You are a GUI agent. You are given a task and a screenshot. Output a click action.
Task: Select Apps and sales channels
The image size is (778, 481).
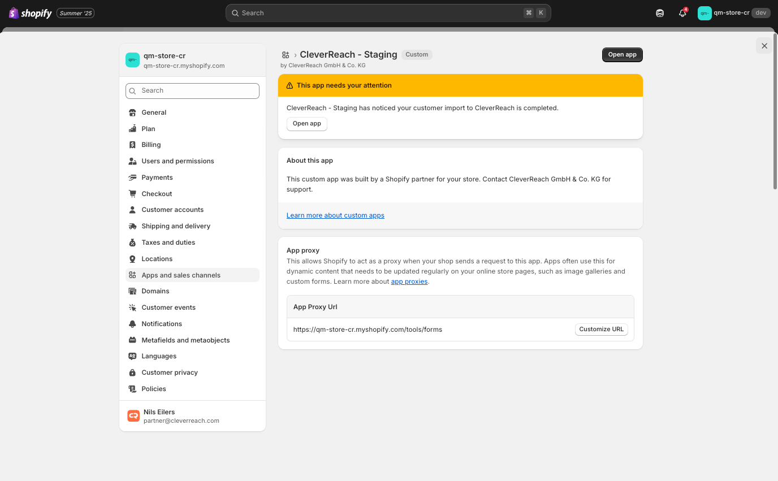click(192, 275)
